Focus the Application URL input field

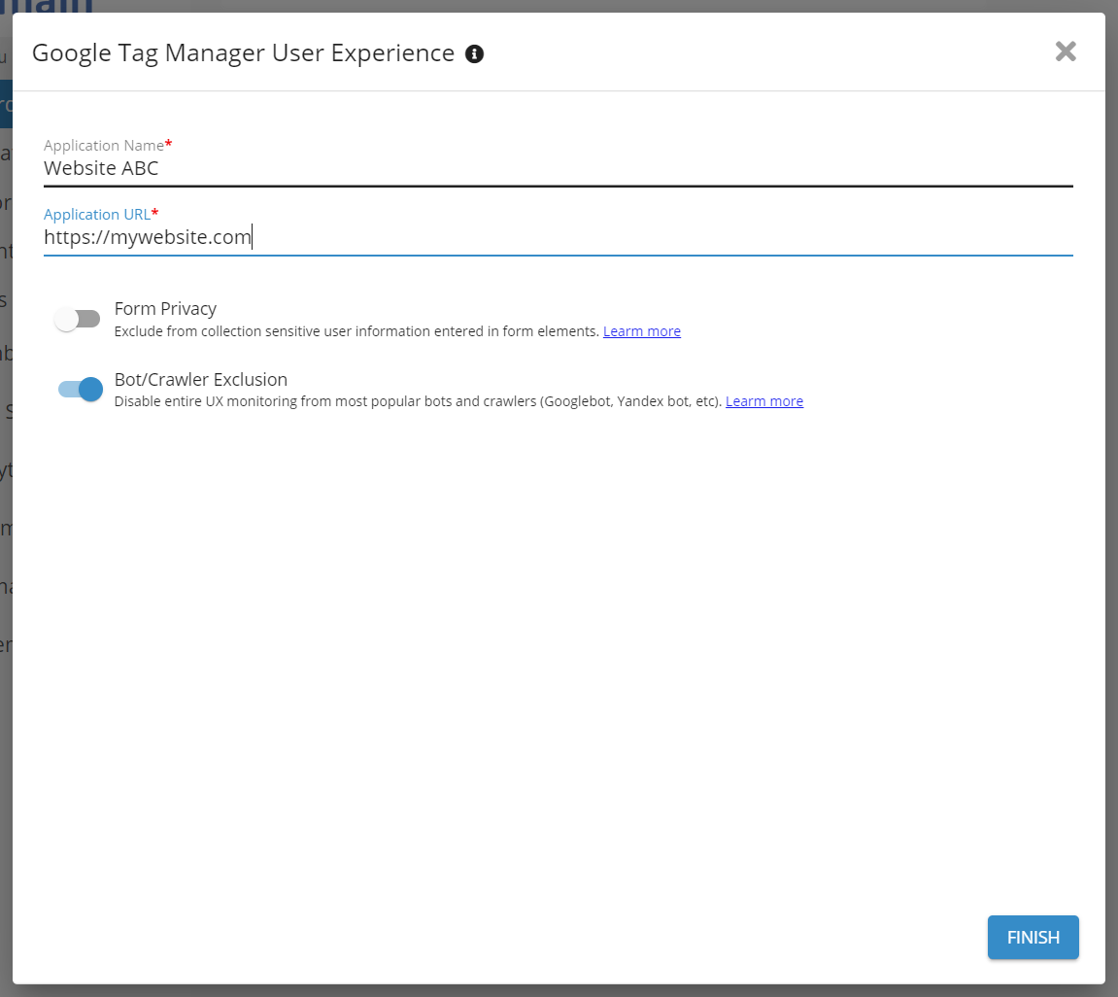pos(661,237)
